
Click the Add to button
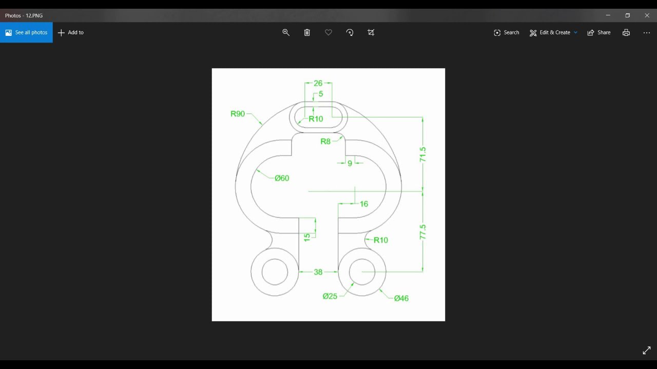pos(71,32)
